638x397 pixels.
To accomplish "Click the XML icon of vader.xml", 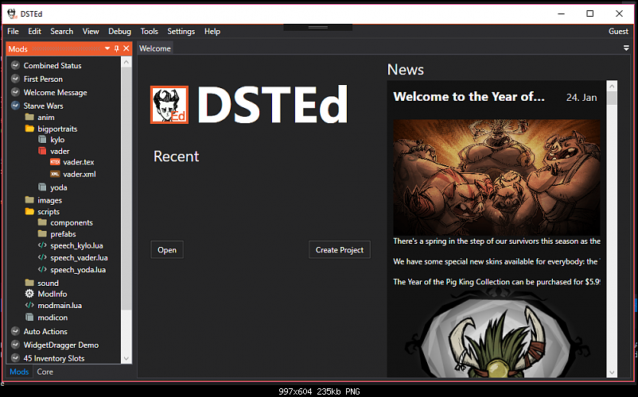I will point(55,174).
